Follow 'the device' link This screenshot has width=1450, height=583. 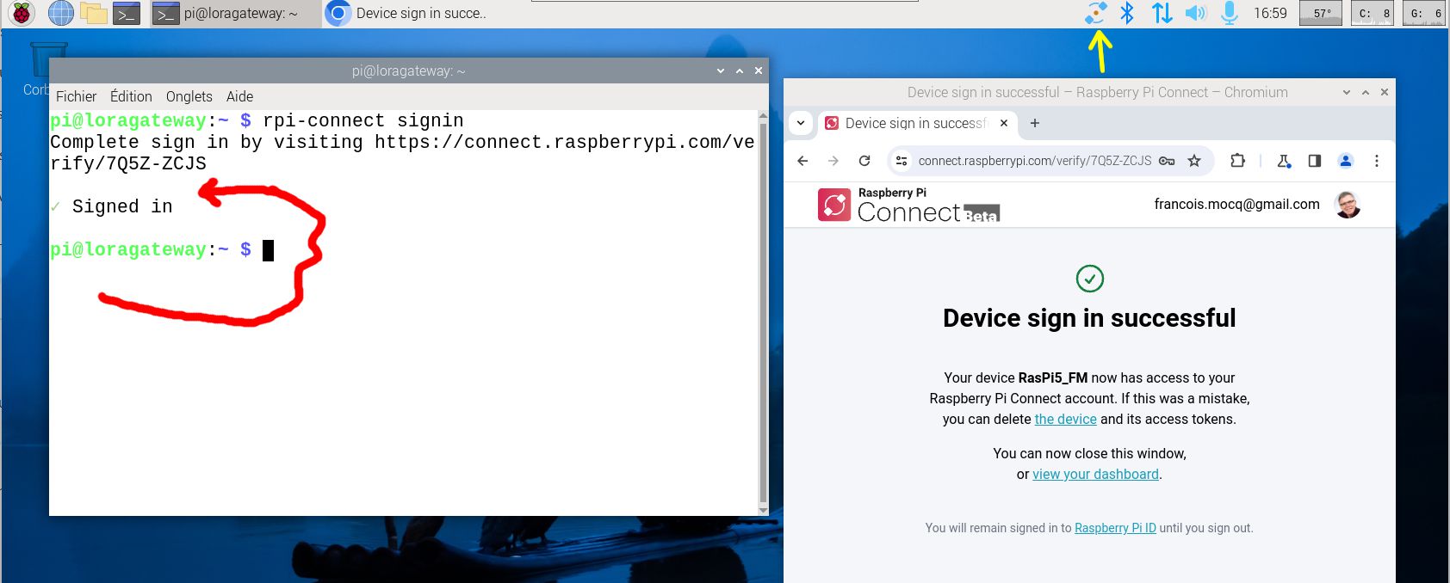(1065, 419)
